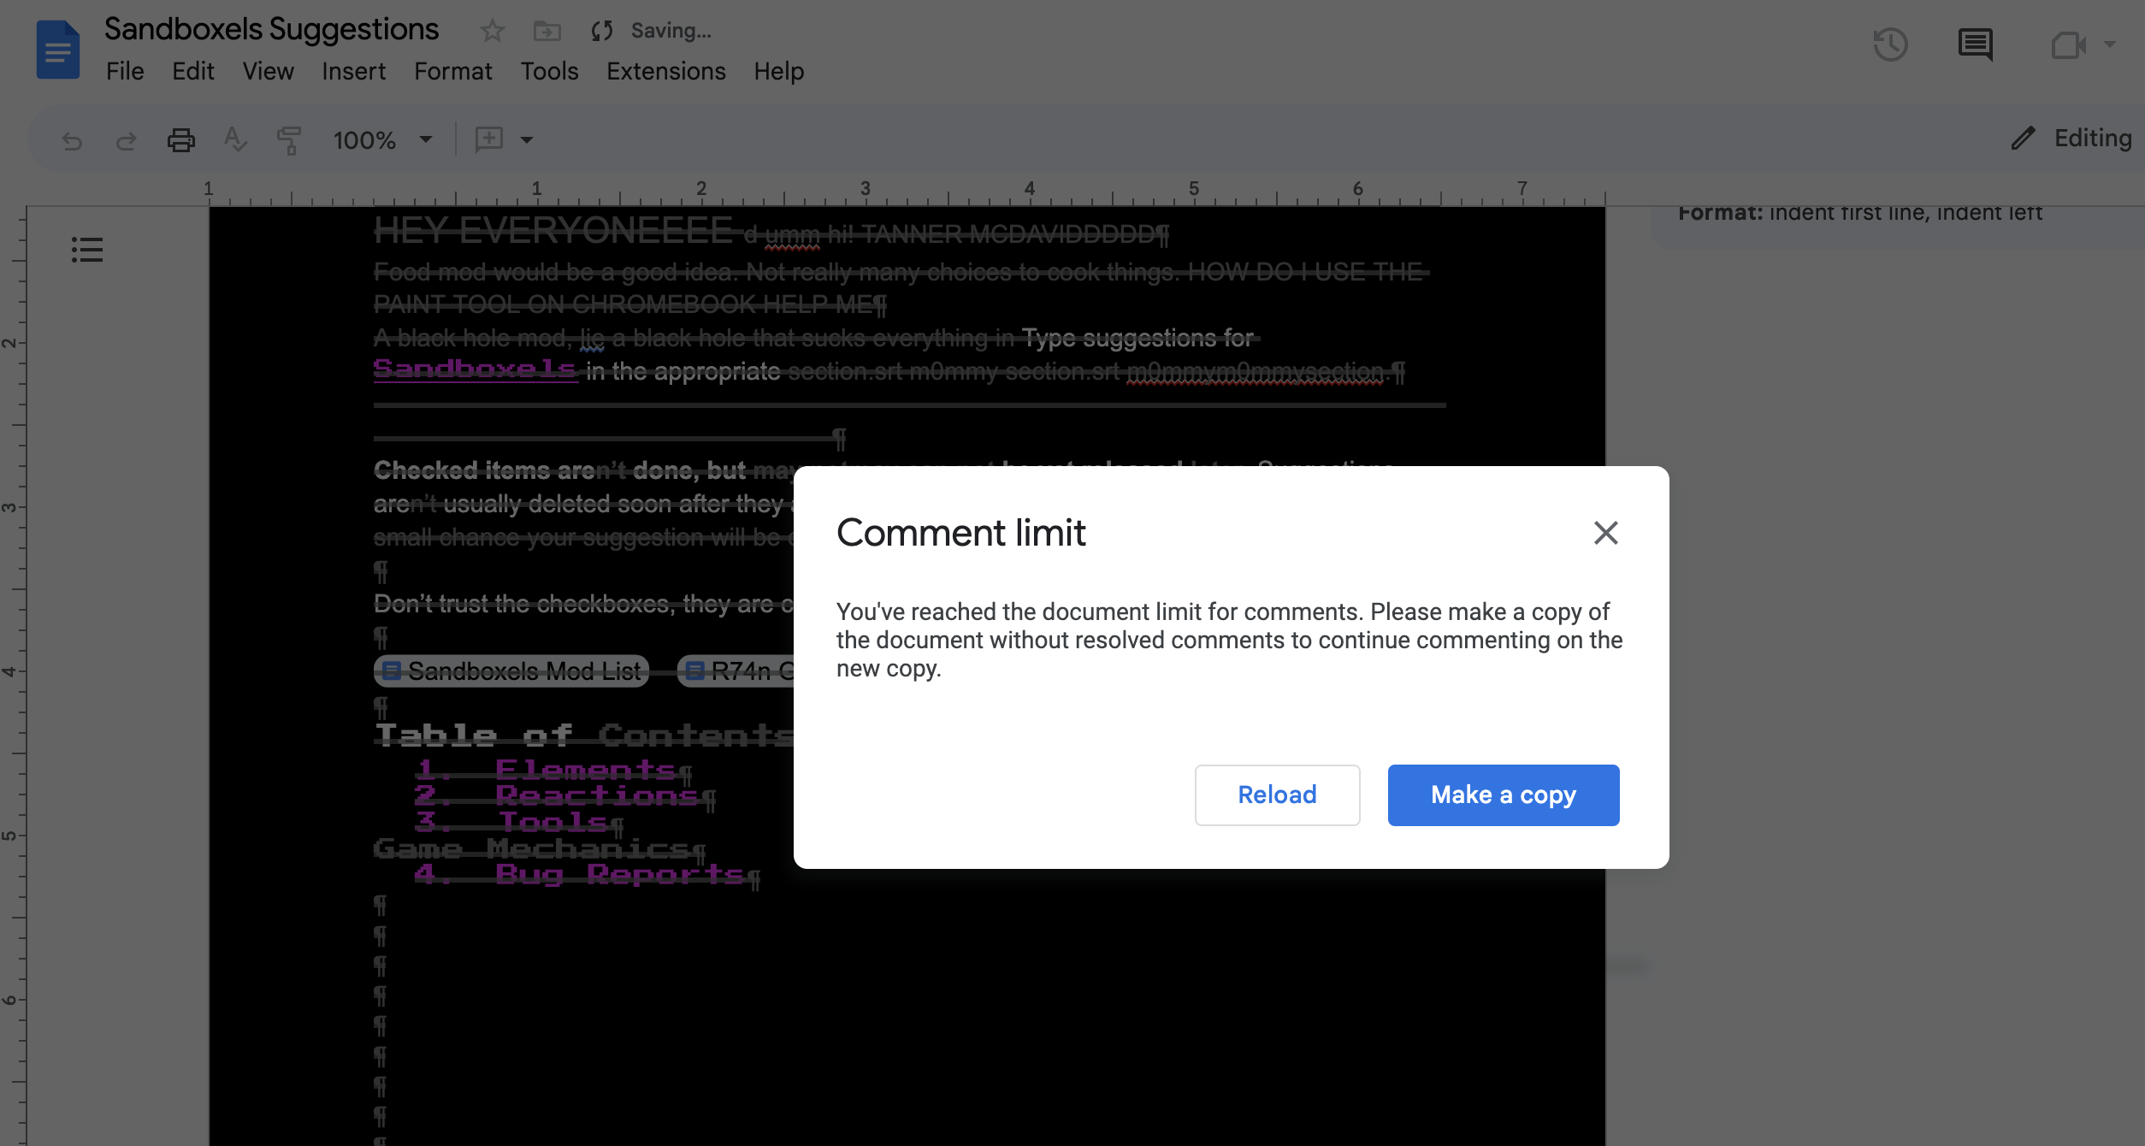Open the comment history panel

[x=1976, y=44]
